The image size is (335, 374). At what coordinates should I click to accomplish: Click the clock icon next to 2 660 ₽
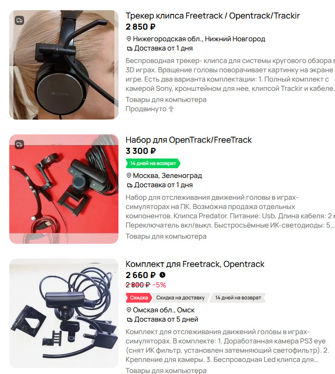coord(162,275)
